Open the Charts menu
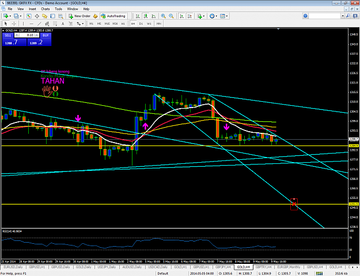Image resolution: width=360 pixels, height=276 pixels. [x=46, y=9]
